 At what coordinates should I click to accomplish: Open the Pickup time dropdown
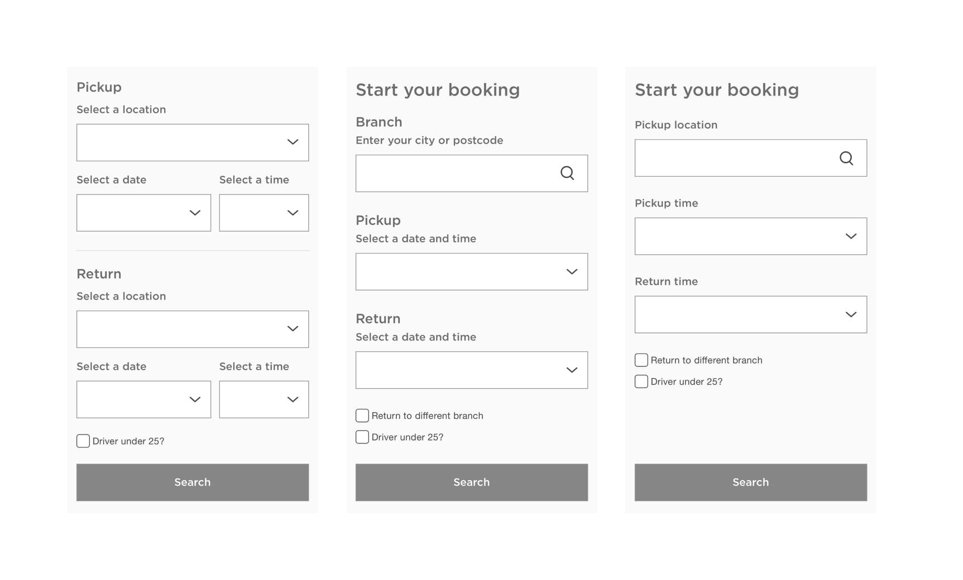coord(751,236)
